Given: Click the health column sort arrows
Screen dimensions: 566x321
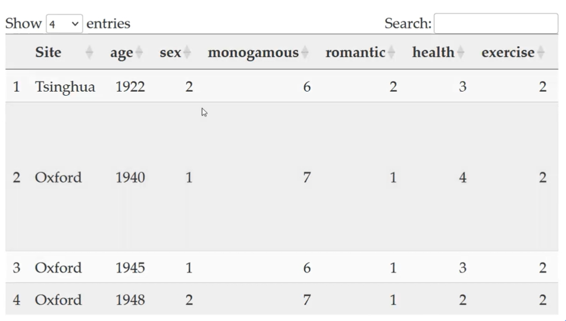Looking at the screenshot, I should (x=461, y=53).
